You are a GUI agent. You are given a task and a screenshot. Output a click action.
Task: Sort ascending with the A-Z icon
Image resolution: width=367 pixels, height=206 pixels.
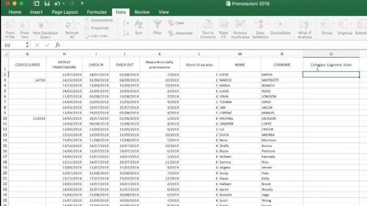click(x=126, y=23)
